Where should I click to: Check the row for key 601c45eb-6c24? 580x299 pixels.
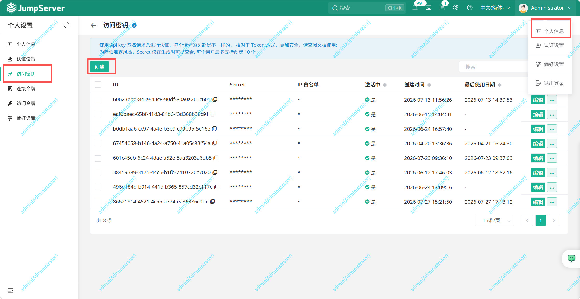tap(98, 158)
